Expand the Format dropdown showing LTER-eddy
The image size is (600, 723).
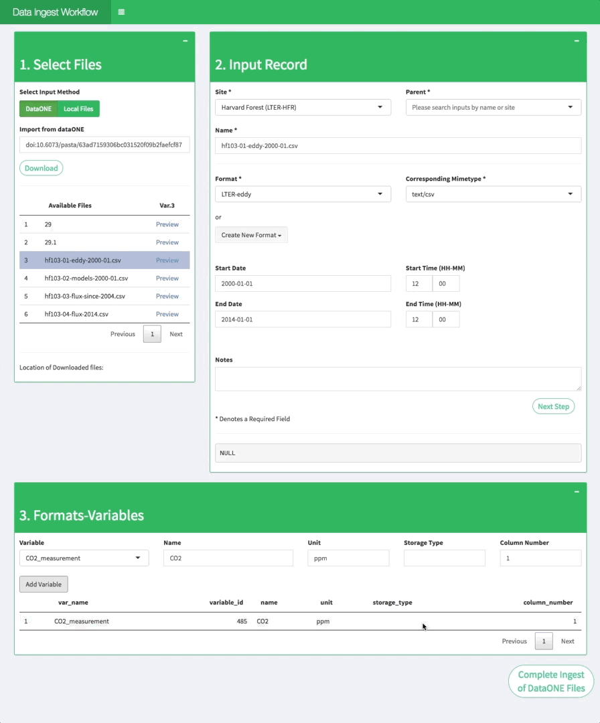click(x=303, y=194)
